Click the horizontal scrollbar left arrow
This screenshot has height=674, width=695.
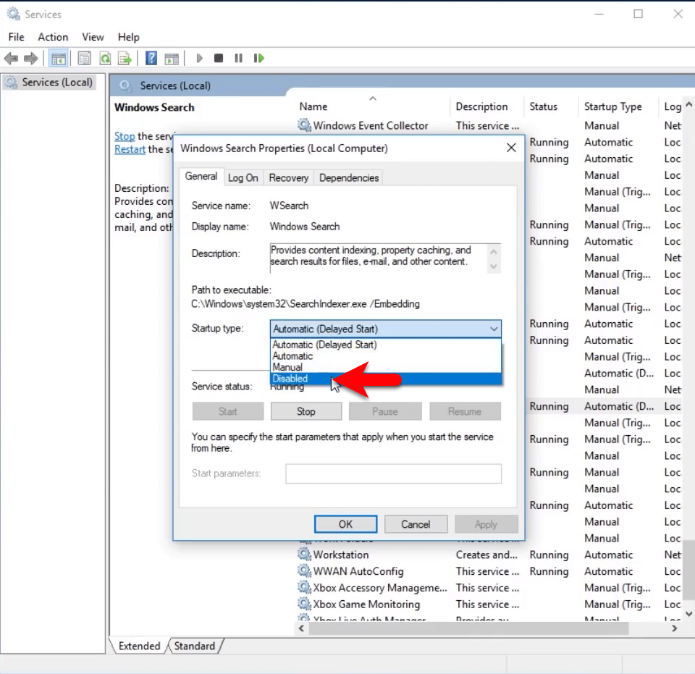(301, 628)
